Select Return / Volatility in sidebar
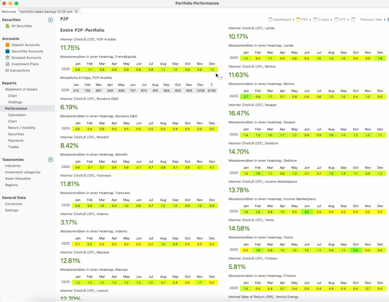The height and width of the screenshot is (302, 389). pos(22,128)
